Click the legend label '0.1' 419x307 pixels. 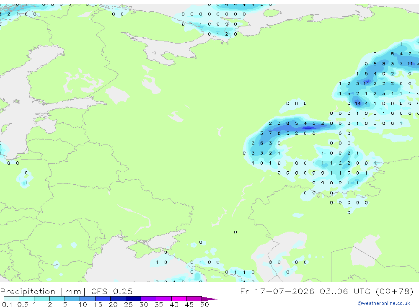(x=7, y=304)
